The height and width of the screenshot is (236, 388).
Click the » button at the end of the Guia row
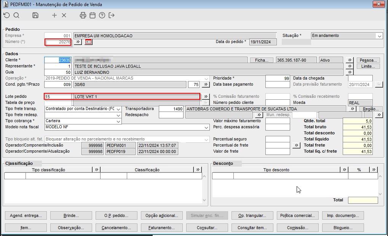tap(350, 72)
